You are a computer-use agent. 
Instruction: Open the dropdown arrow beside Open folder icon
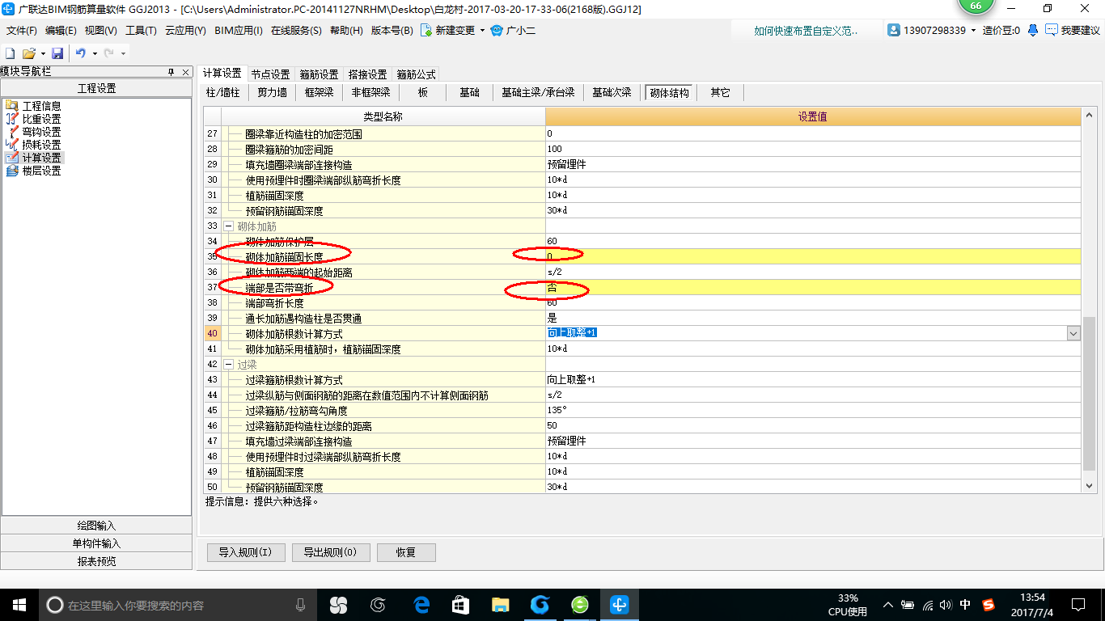42,53
